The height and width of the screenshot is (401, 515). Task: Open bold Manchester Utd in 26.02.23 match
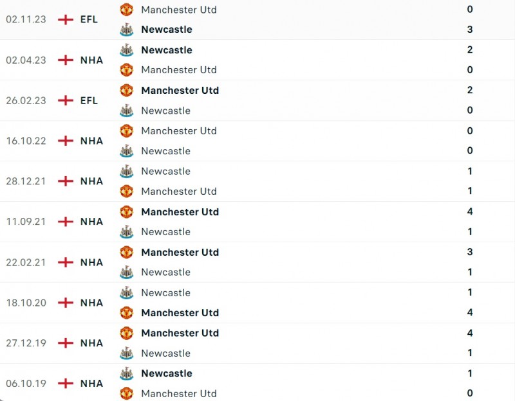point(180,91)
